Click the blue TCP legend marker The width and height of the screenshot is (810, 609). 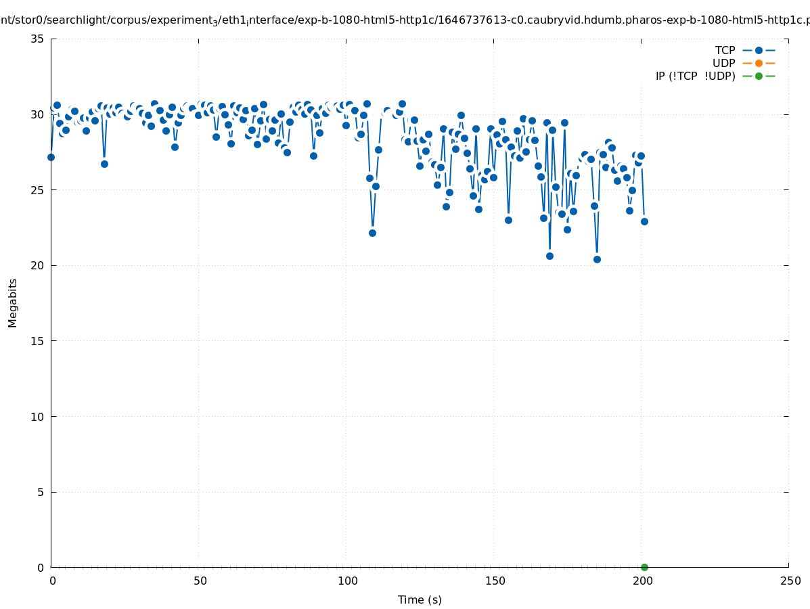click(759, 51)
